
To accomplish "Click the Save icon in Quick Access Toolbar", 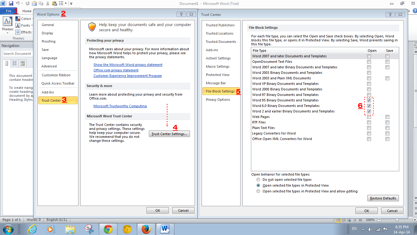I will coord(11,3).
